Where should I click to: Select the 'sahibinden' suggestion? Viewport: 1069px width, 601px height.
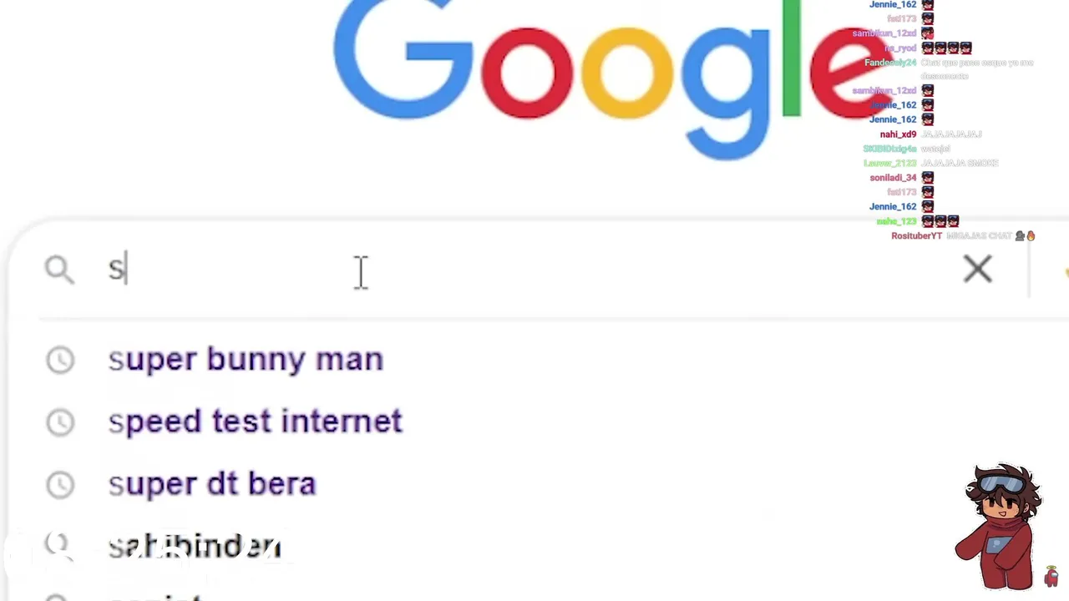(x=195, y=547)
